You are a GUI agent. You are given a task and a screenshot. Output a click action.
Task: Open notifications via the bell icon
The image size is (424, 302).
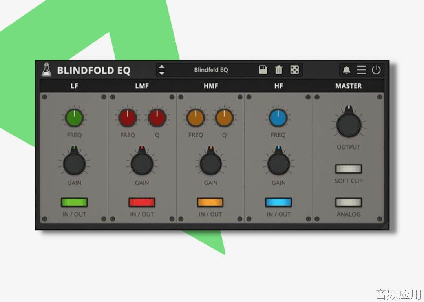coord(346,70)
